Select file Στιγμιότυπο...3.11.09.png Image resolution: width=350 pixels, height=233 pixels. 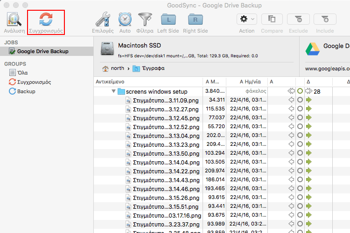(166, 101)
